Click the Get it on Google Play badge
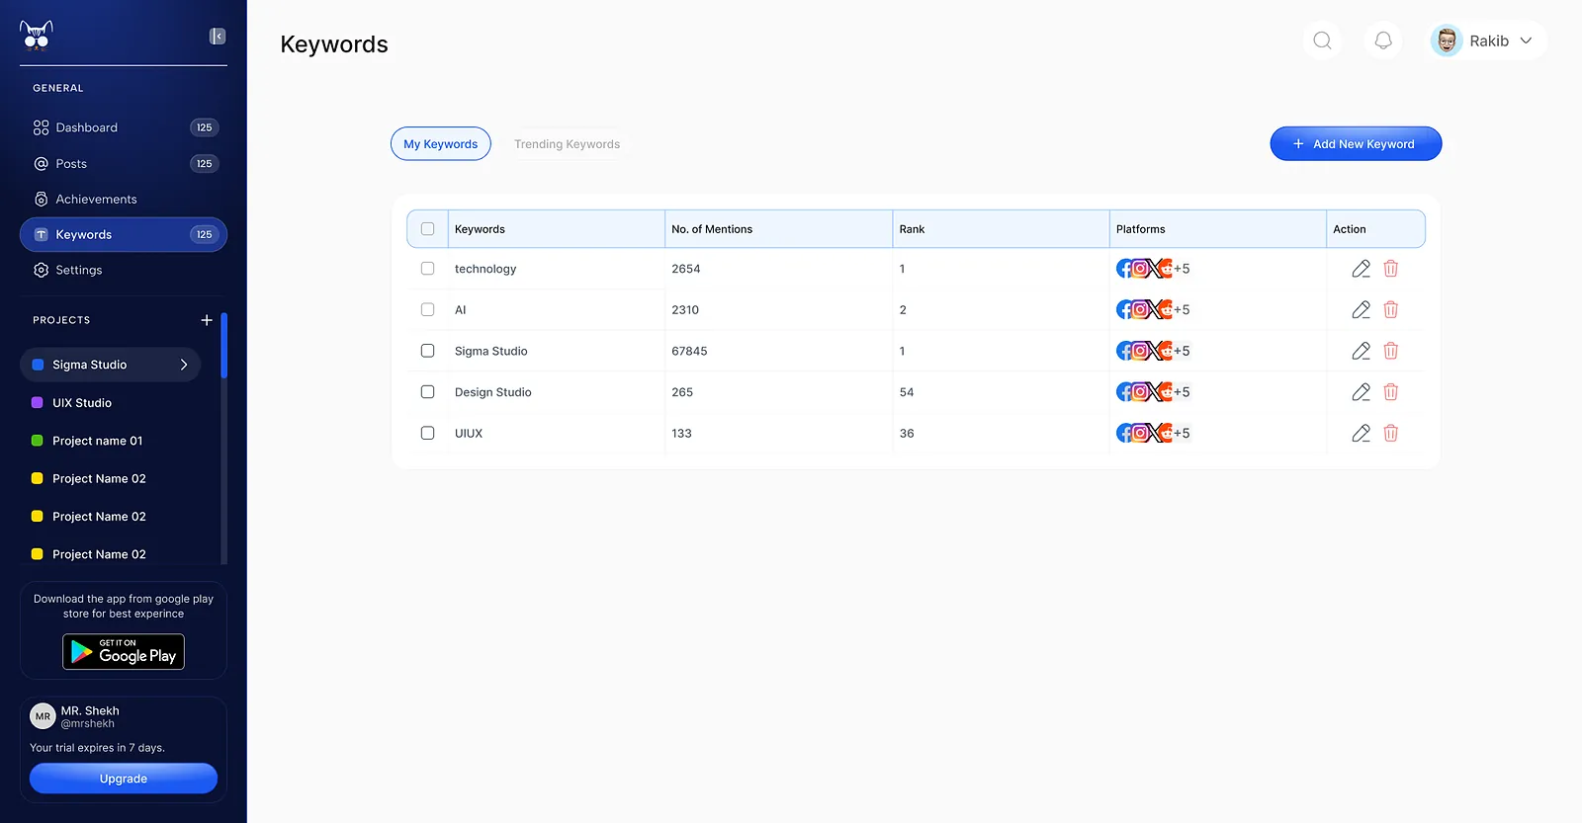Screen dimensions: 1582x823 pyautogui.click(x=124, y=652)
